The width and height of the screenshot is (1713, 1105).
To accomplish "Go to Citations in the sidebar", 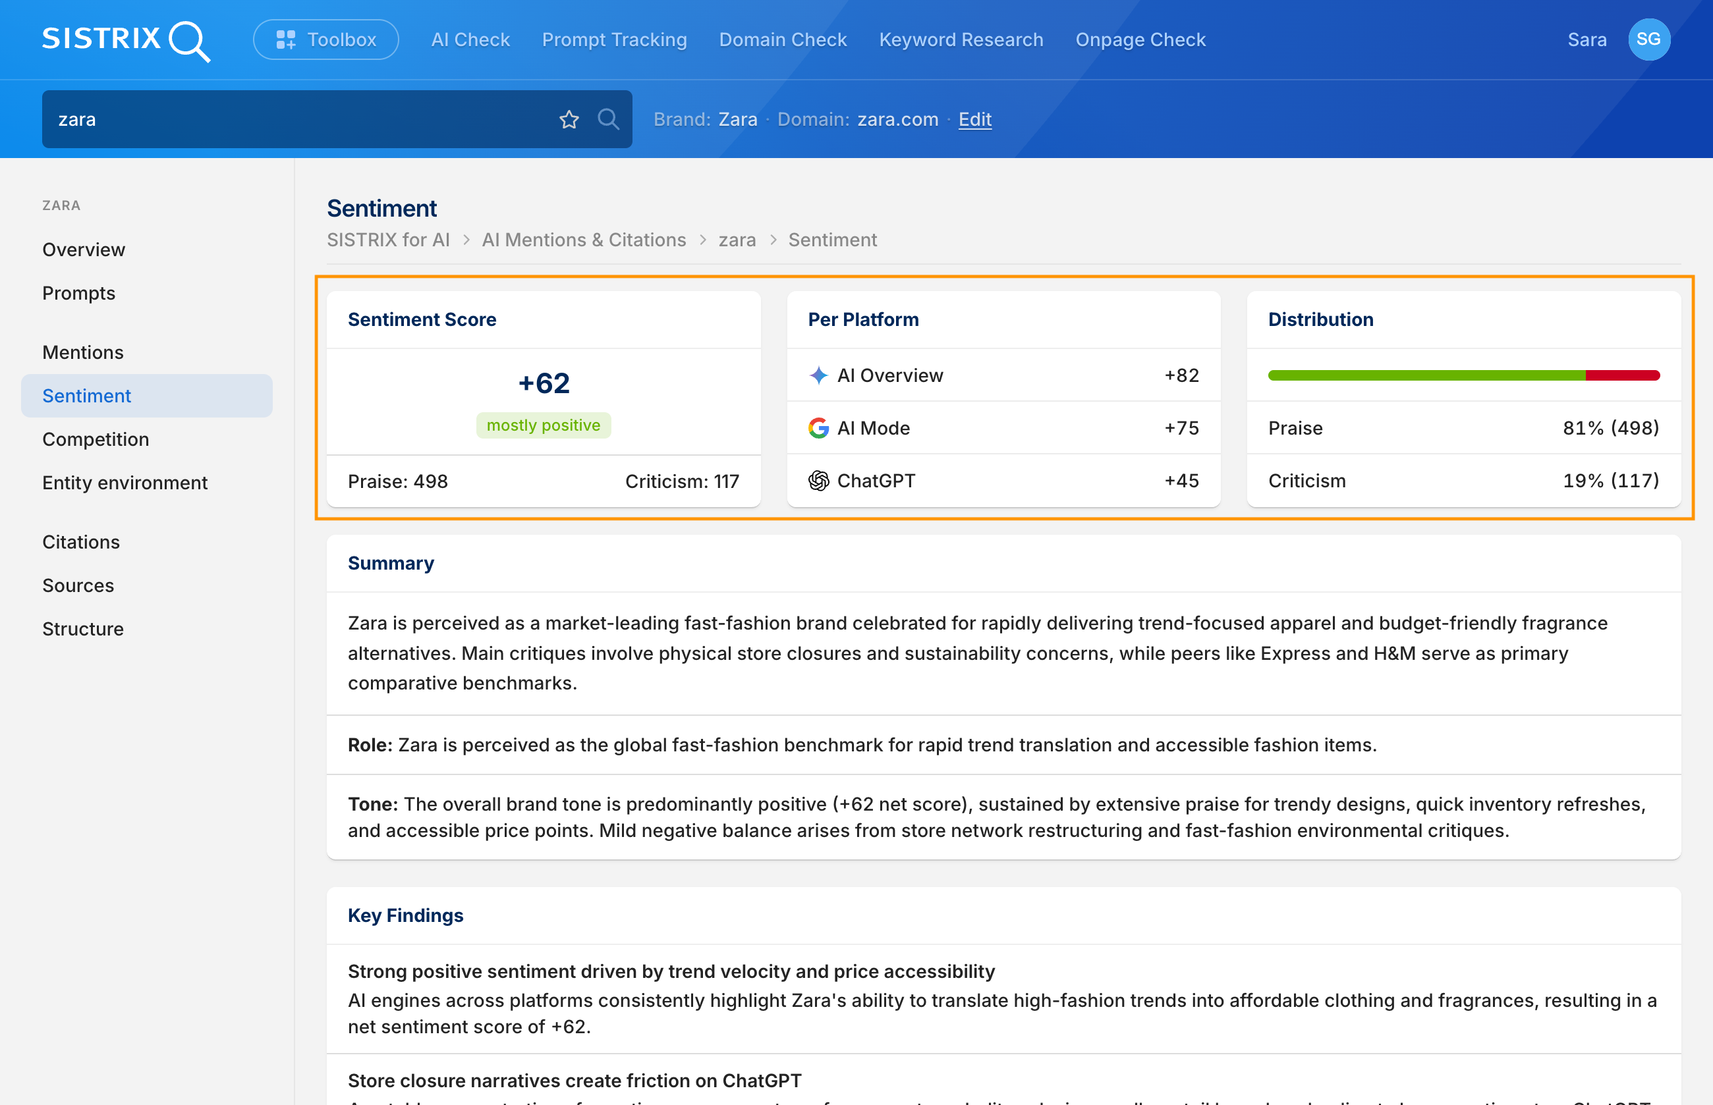I will (x=81, y=542).
